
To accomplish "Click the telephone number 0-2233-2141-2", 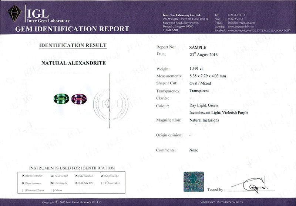I will 236,15.
